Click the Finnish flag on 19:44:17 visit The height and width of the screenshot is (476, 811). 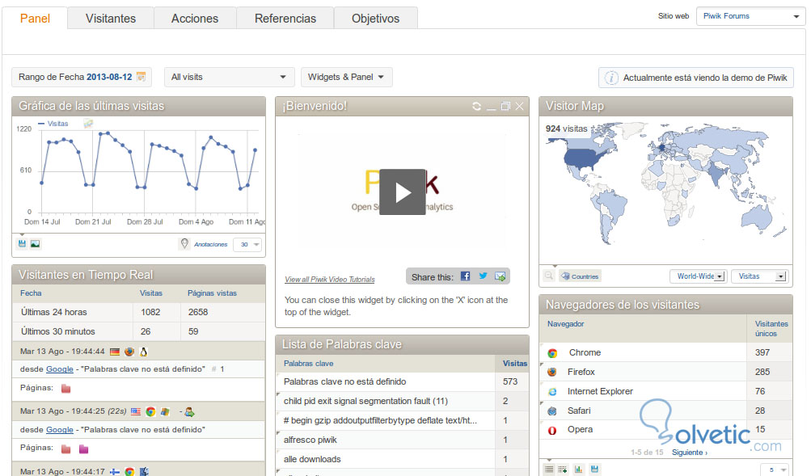tap(115, 472)
